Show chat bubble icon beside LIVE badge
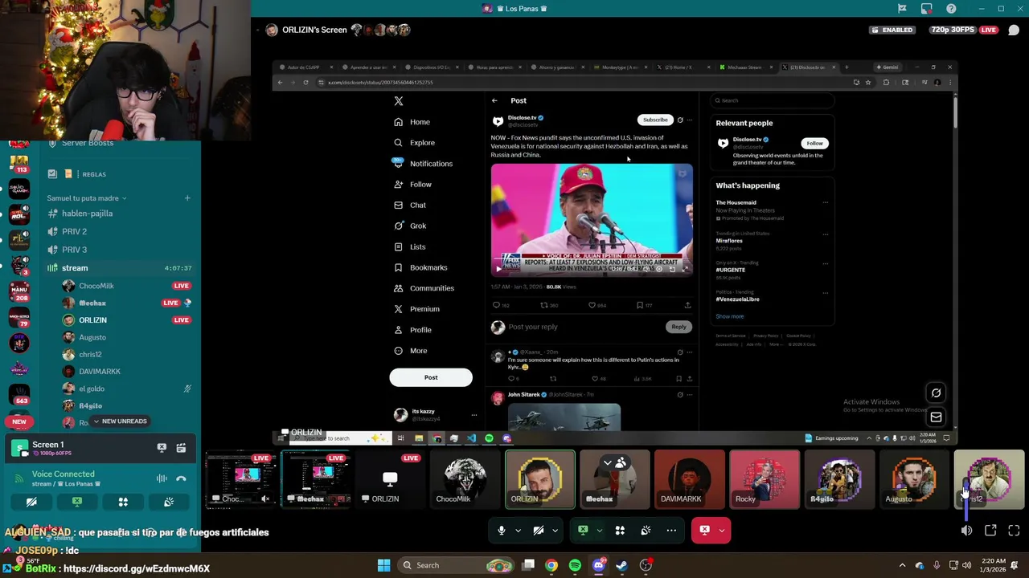 click(1014, 30)
